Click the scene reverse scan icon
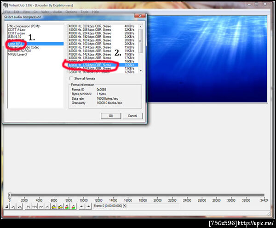 (x=67, y=206)
